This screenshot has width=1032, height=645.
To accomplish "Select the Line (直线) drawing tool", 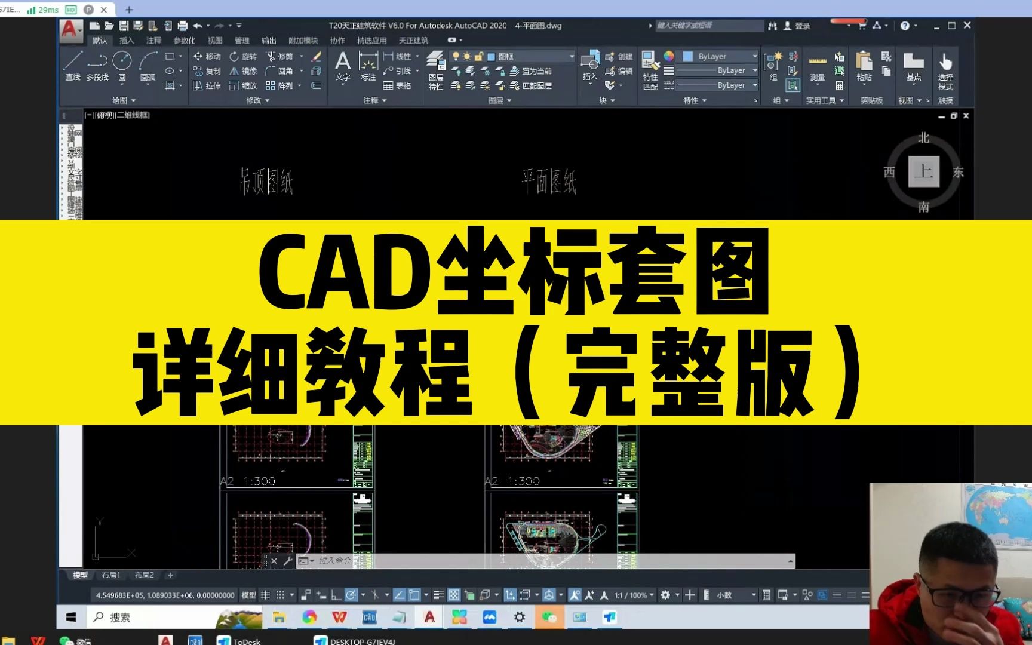I will pos(73,66).
